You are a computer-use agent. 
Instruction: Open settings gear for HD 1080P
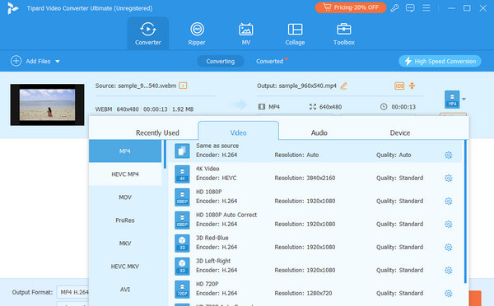[449, 202]
